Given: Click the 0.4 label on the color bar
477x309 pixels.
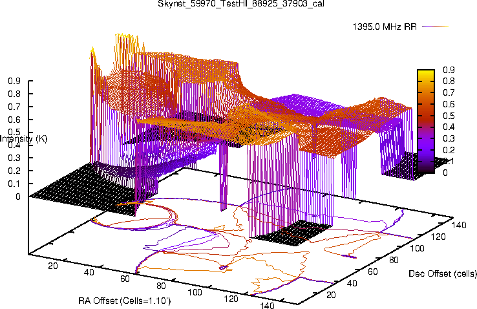Looking at the screenshot, I should point(449,127).
